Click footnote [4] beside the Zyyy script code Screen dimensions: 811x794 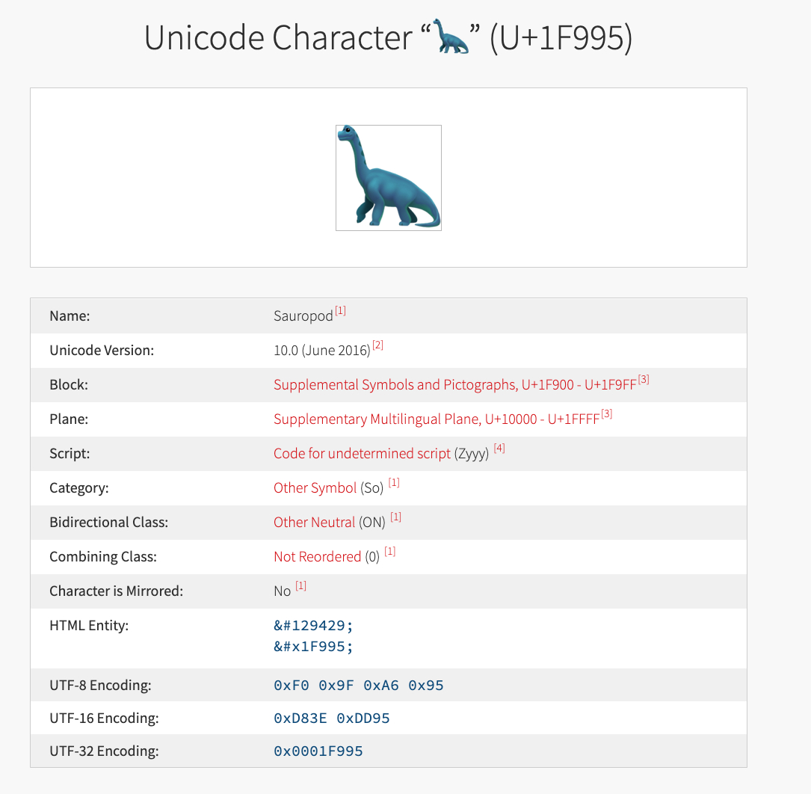pos(499,449)
